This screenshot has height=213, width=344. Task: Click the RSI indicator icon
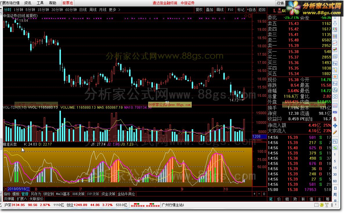pos(335,112)
